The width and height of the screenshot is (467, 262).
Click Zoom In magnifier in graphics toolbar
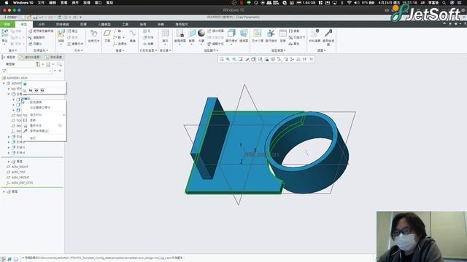pyautogui.click(x=228, y=60)
